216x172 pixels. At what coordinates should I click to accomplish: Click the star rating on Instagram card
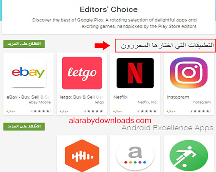(x=200, y=111)
